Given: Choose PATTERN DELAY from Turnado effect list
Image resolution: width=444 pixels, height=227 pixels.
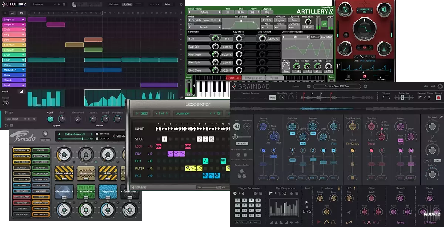Looking at the screenshot, I should (21, 151).
